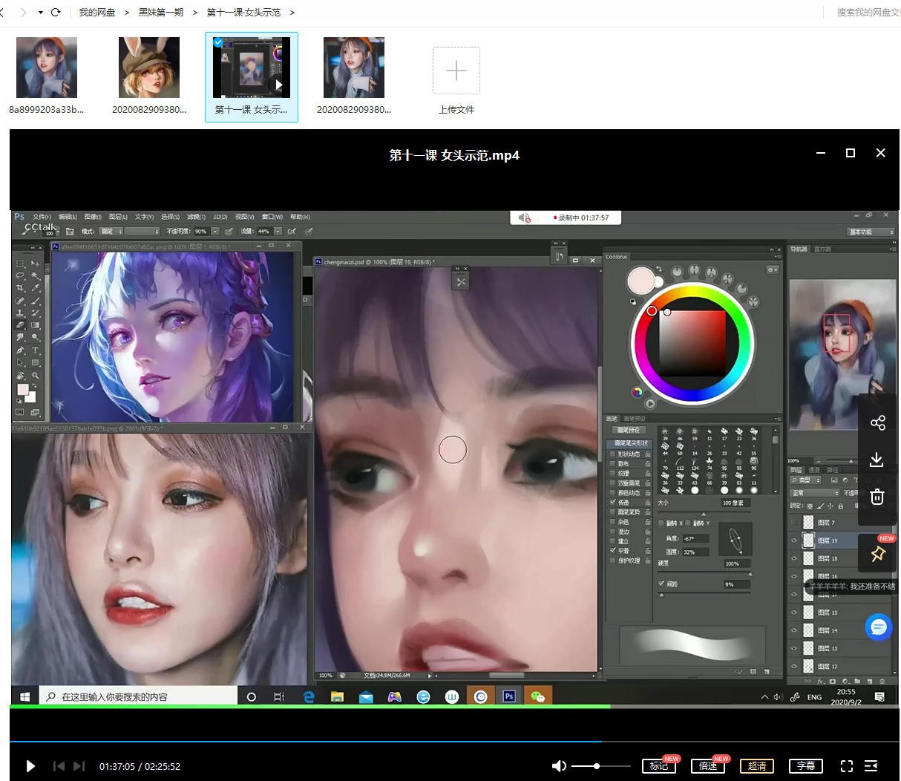
Task: Enable the 翻转 X checkbox in brush settings
Action: [661, 523]
